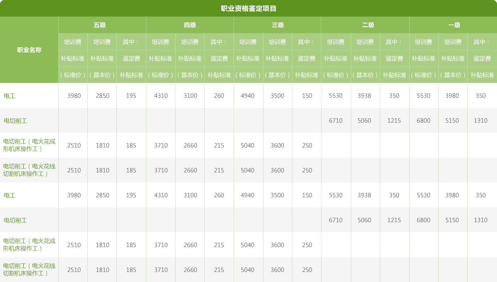Click 基本价 subheader under 三级
Screen dimensions: 497x282
[x=277, y=75]
